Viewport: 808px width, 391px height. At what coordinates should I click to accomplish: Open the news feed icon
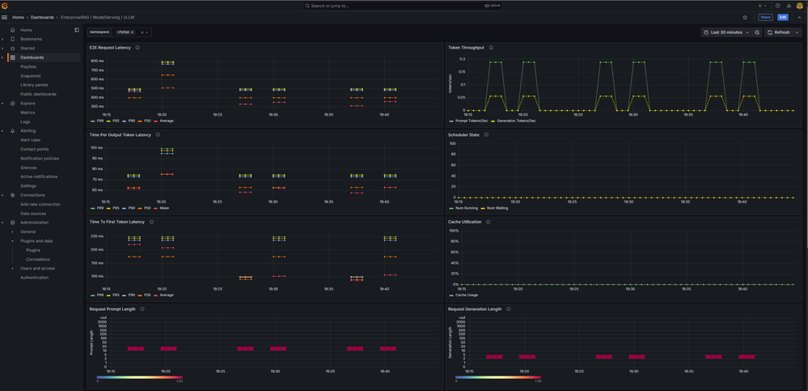(x=789, y=6)
